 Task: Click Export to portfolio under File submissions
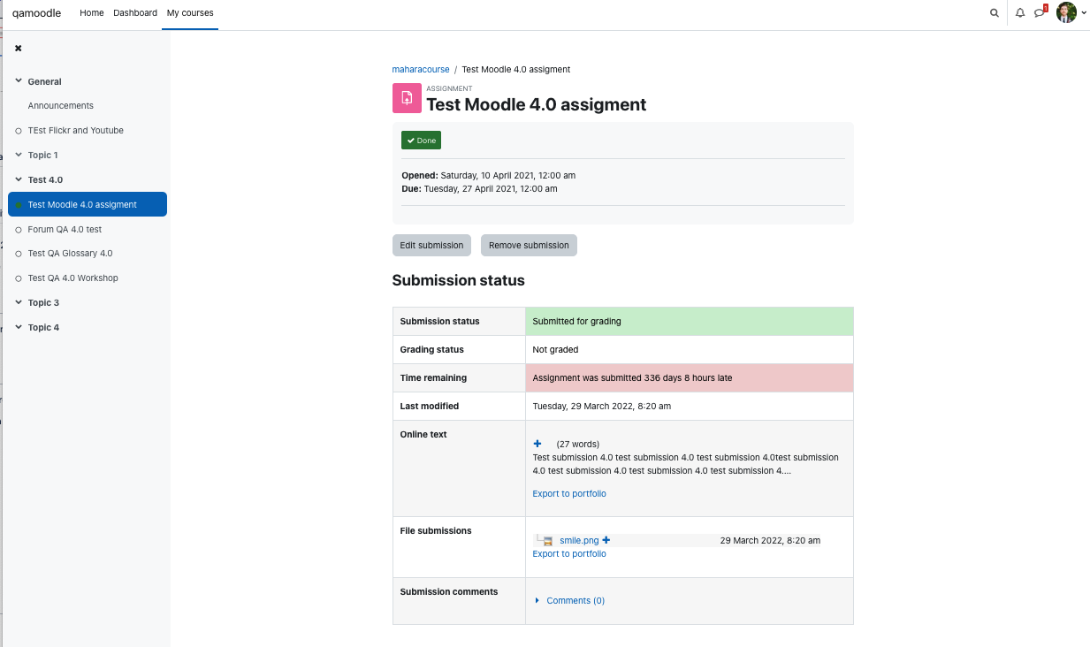coord(569,554)
